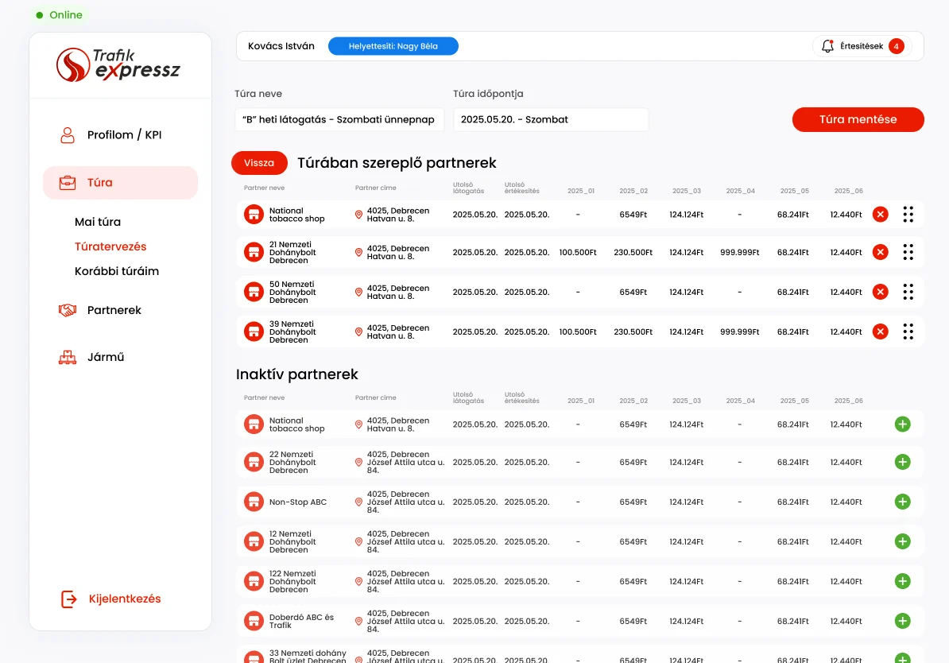
Task: Click the Inaktív partnerek heading
Action: pyautogui.click(x=296, y=374)
